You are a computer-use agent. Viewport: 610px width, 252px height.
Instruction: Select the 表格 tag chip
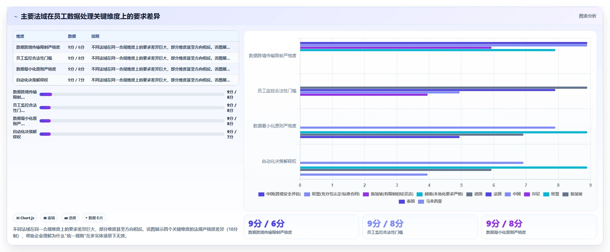49,218
